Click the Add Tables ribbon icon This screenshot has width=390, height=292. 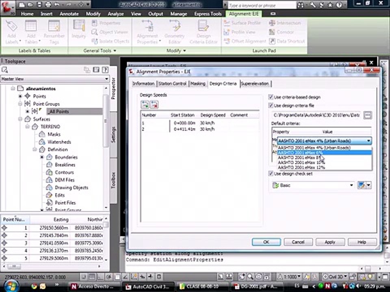[x=31, y=32]
